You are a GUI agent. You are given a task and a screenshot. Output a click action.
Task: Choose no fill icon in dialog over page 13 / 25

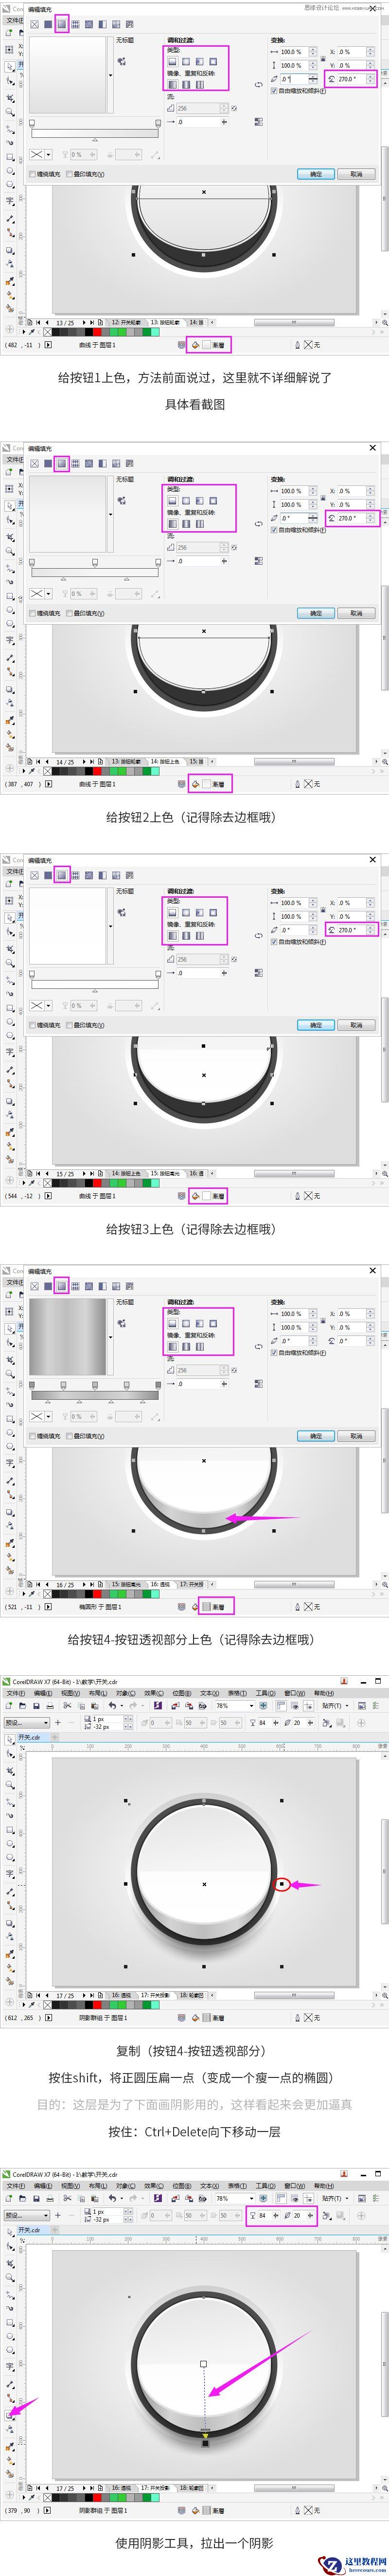(x=34, y=23)
